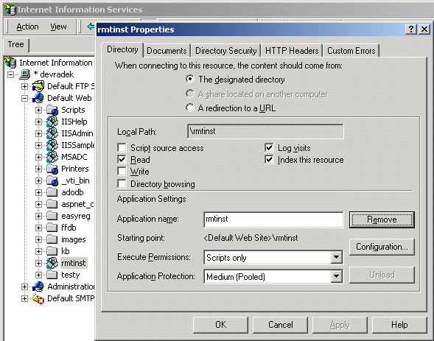434x341 pixels.
Task: Open the Configuration... dialog
Action: pos(382,247)
